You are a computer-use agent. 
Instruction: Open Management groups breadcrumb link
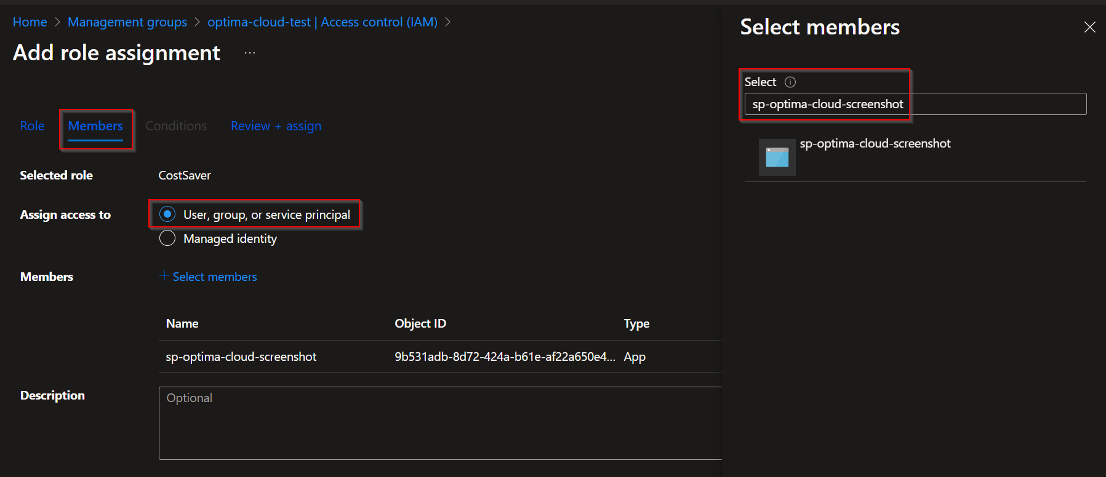pyautogui.click(x=127, y=22)
